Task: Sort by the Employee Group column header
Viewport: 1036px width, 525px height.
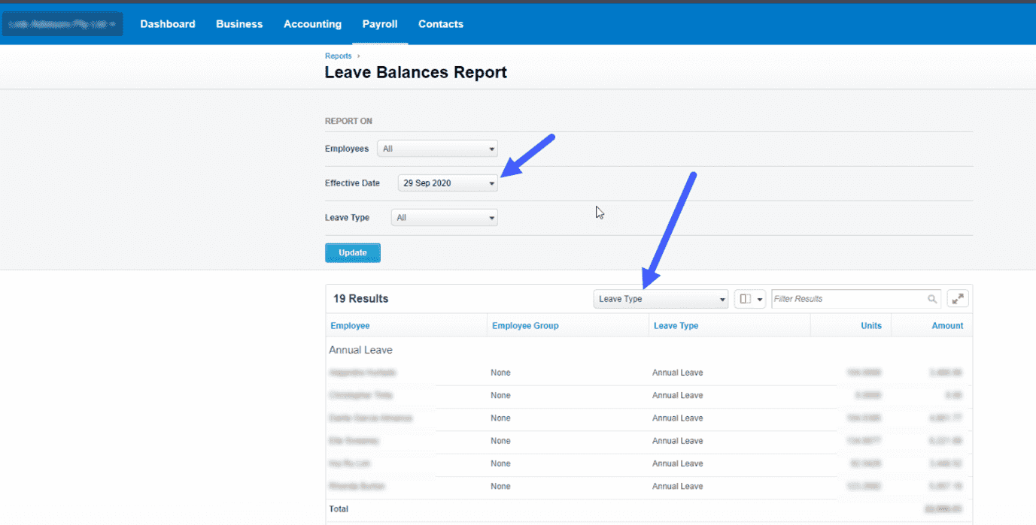Action: [x=525, y=326]
